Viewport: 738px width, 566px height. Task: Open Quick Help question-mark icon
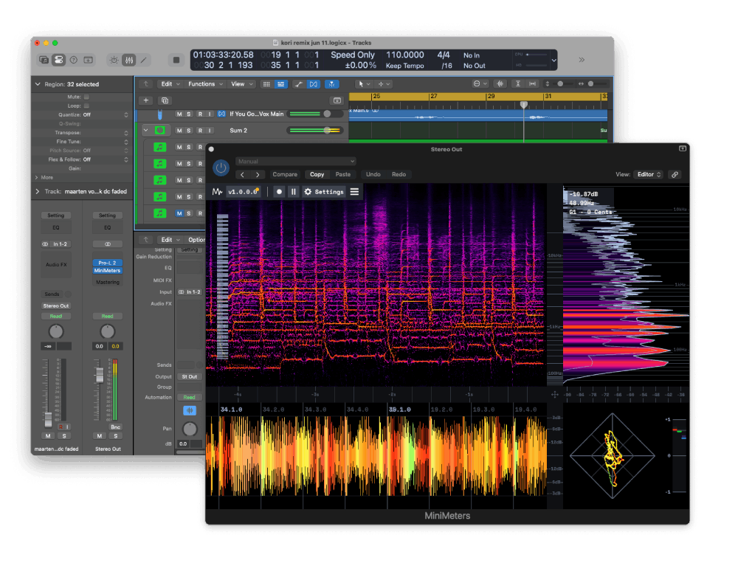73,60
